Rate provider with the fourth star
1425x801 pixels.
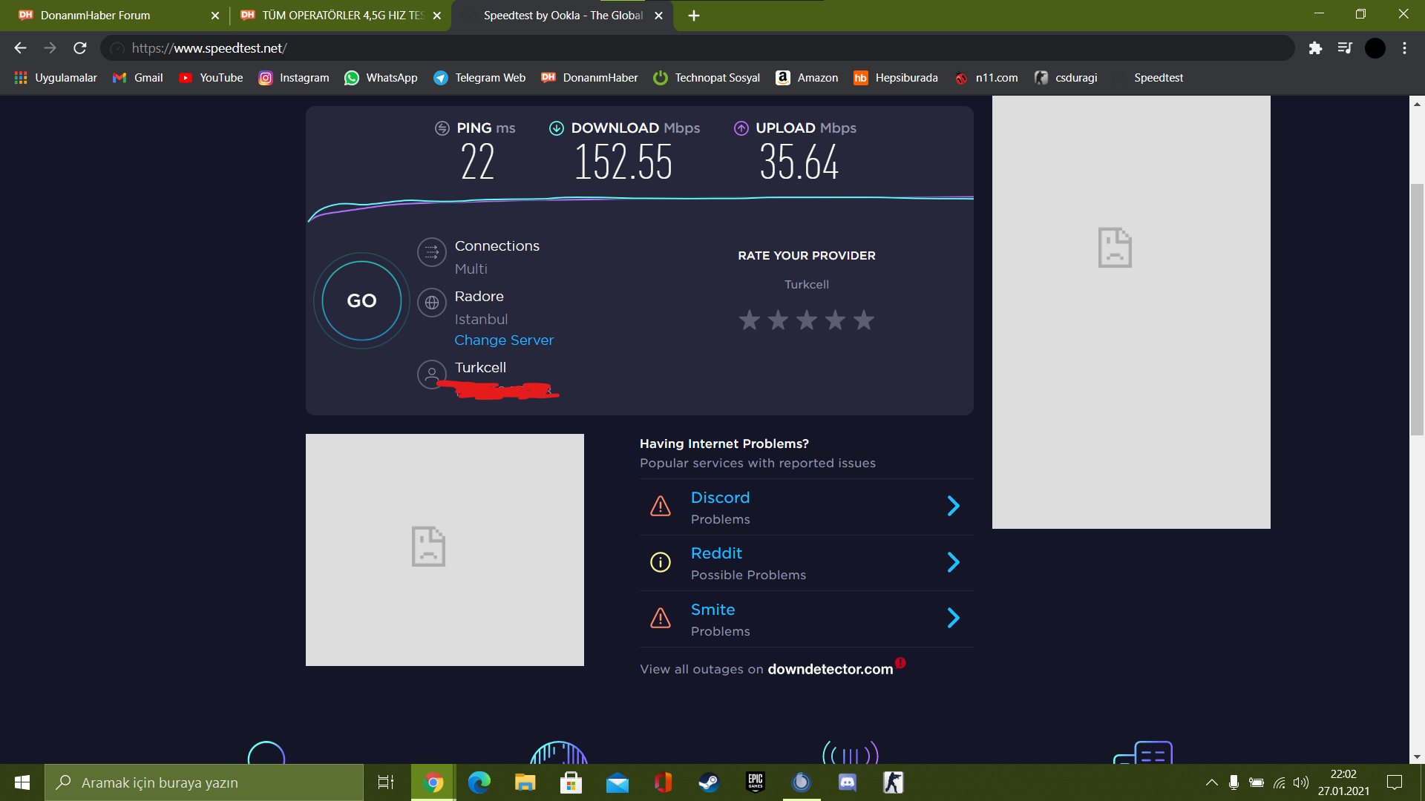pos(835,320)
